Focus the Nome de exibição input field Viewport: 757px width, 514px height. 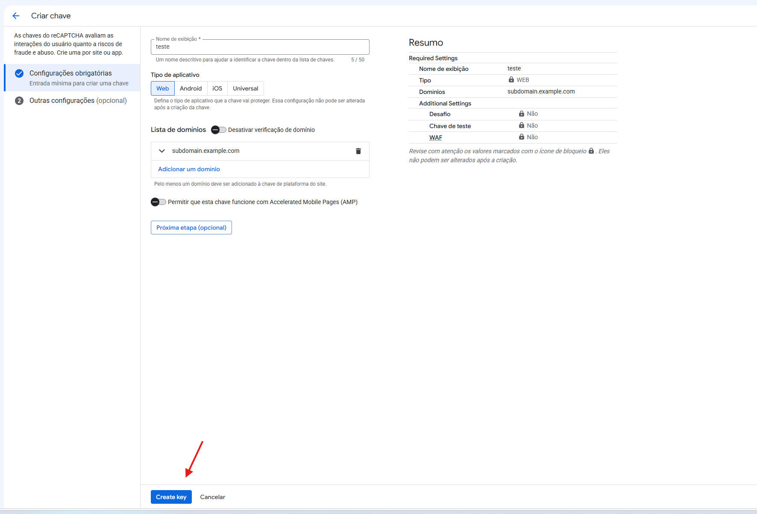(260, 47)
